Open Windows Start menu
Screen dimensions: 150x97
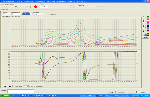[6, 96]
